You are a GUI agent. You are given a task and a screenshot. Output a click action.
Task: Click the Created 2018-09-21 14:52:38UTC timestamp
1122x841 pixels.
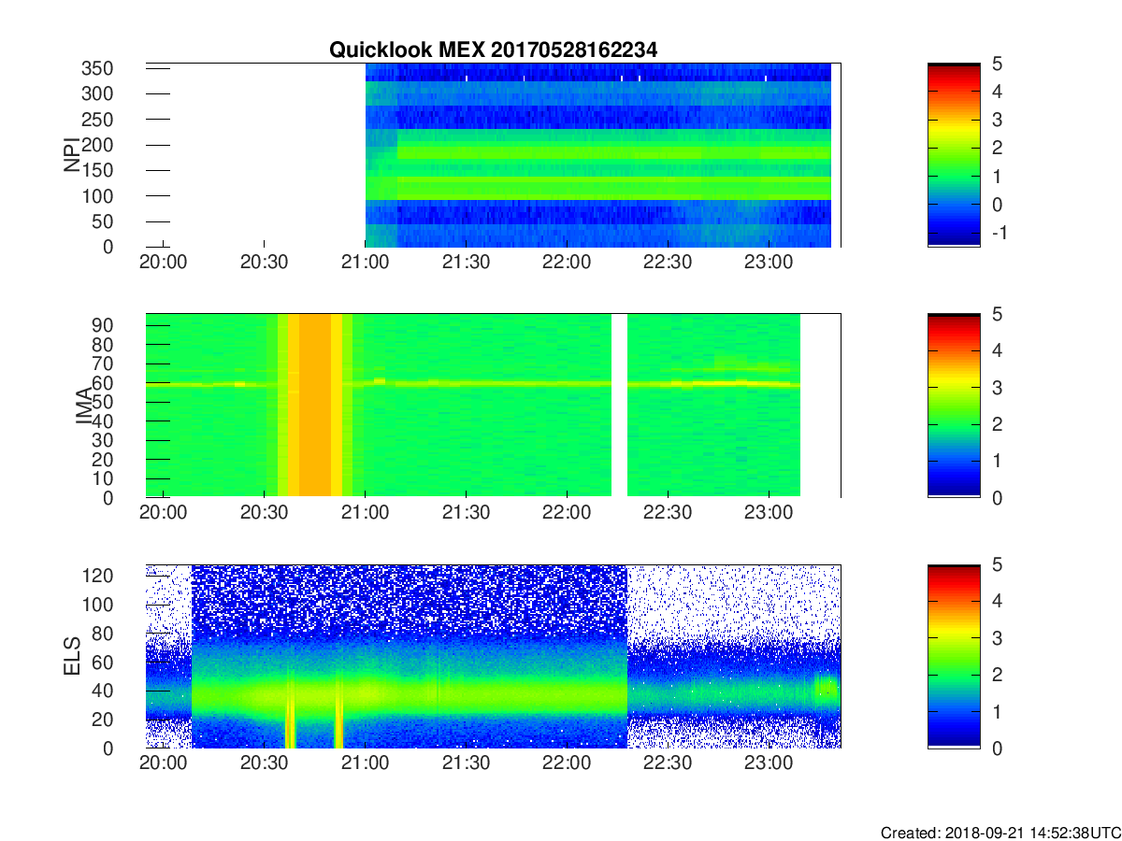[1000, 832]
